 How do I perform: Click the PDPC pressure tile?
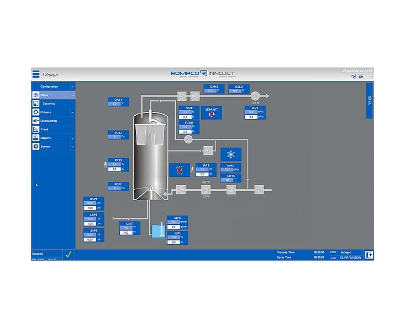click(118, 186)
